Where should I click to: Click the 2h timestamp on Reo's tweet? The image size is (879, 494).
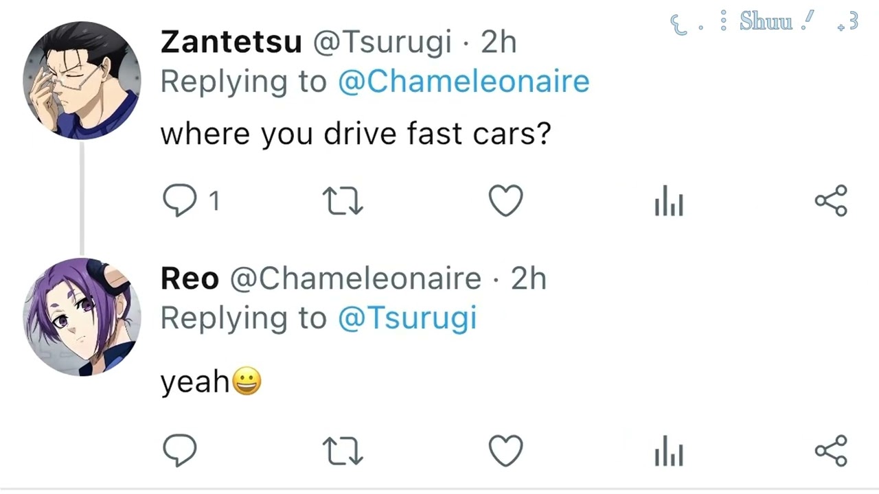coord(528,279)
